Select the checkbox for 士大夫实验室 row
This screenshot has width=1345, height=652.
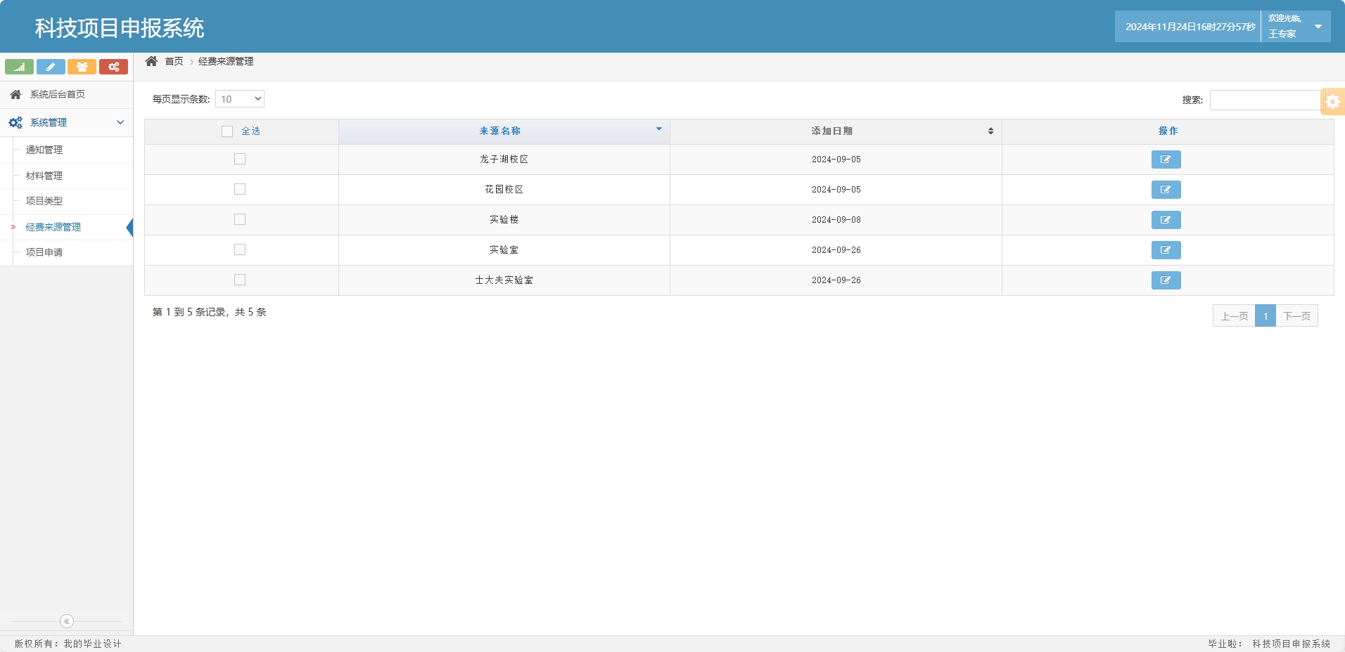[x=240, y=280]
